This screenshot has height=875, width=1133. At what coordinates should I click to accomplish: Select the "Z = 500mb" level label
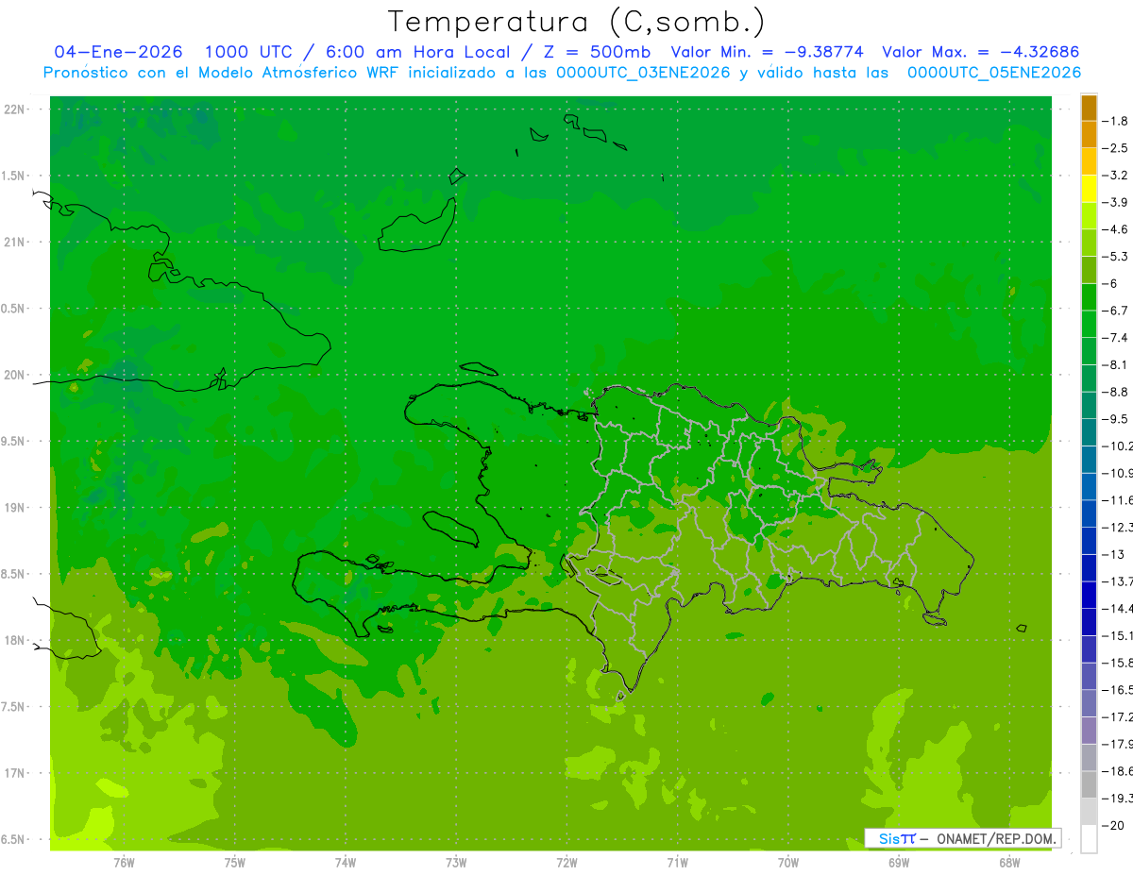point(596,52)
